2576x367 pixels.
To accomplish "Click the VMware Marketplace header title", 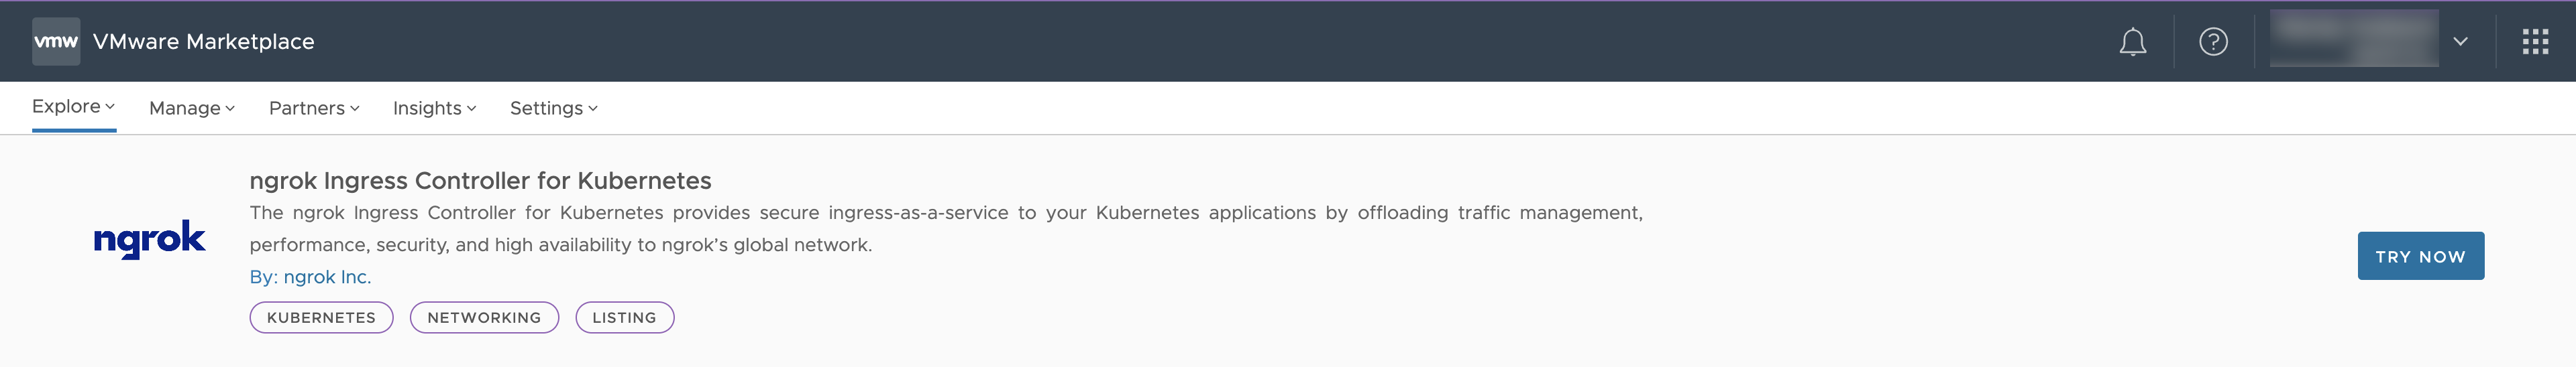I will click(x=203, y=42).
